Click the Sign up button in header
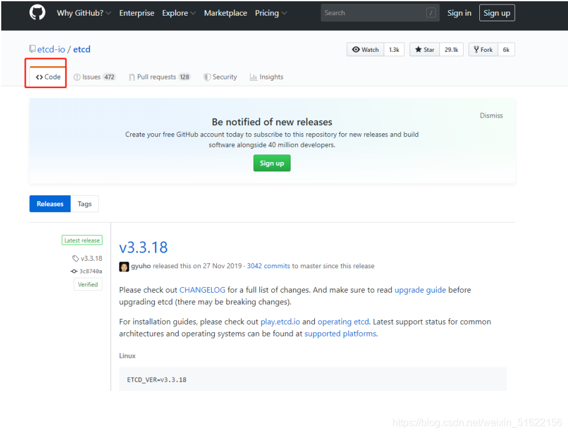Viewport: 568px width, 434px height. (497, 13)
